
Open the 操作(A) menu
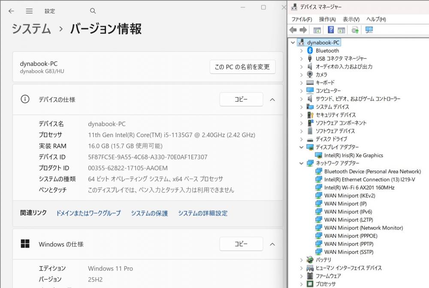click(327, 19)
